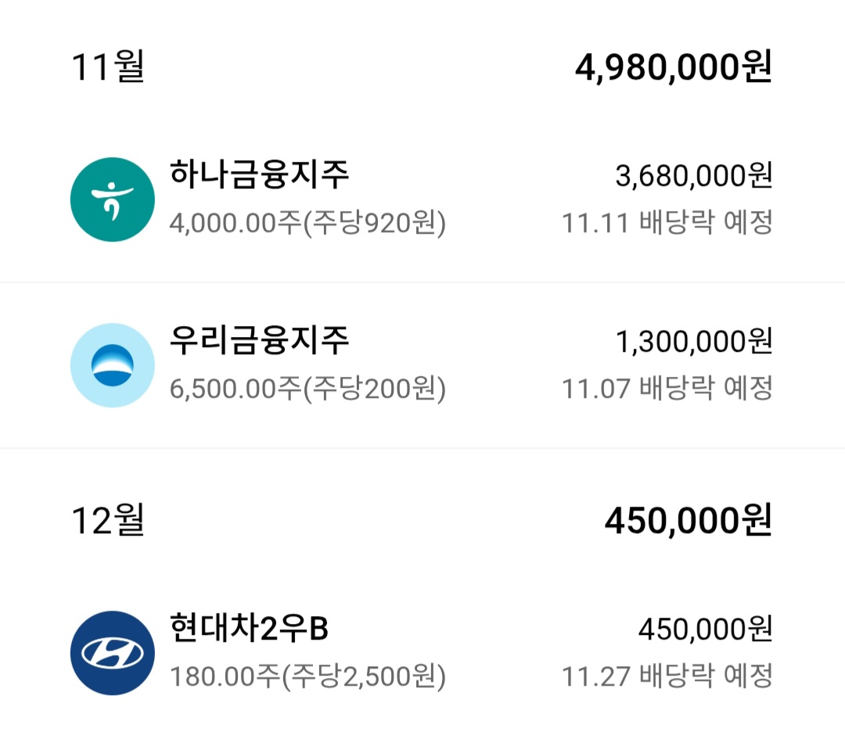Tap the 11.07 배당락 예정 date

(667, 389)
